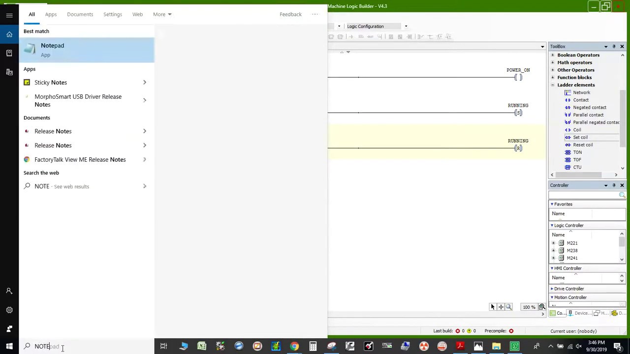Screen dimensions: 630x354
Task: Pick the Parallel contact element
Action: coord(588,115)
